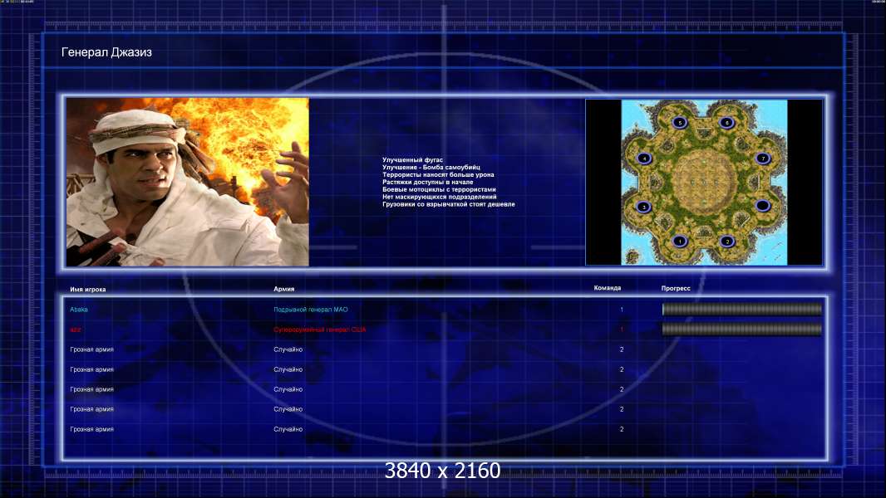
Task: Select player name Abaka in the list
Action: point(79,310)
